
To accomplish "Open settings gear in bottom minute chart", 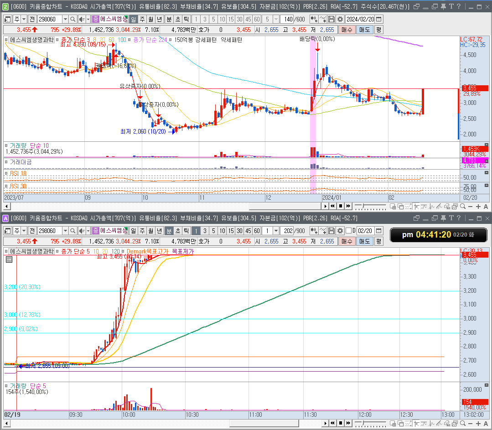I will click(340, 231).
